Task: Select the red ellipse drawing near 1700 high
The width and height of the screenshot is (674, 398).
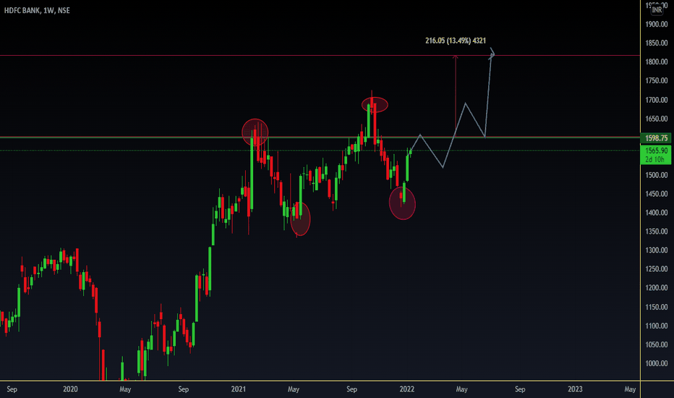Action: click(x=375, y=104)
